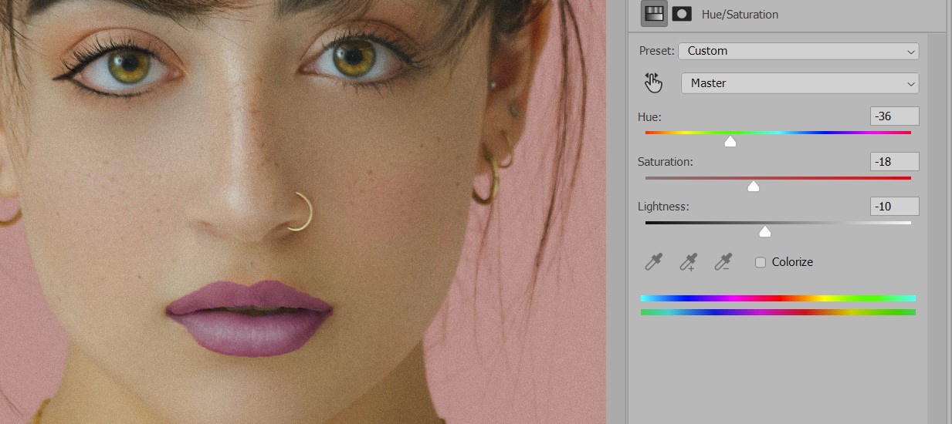
Task: Click the Colorize label text
Action: [x=792, y=262]
